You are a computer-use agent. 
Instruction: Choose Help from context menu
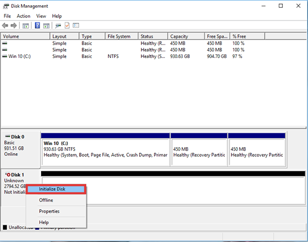pyautogui.click(x=56, y=223)
